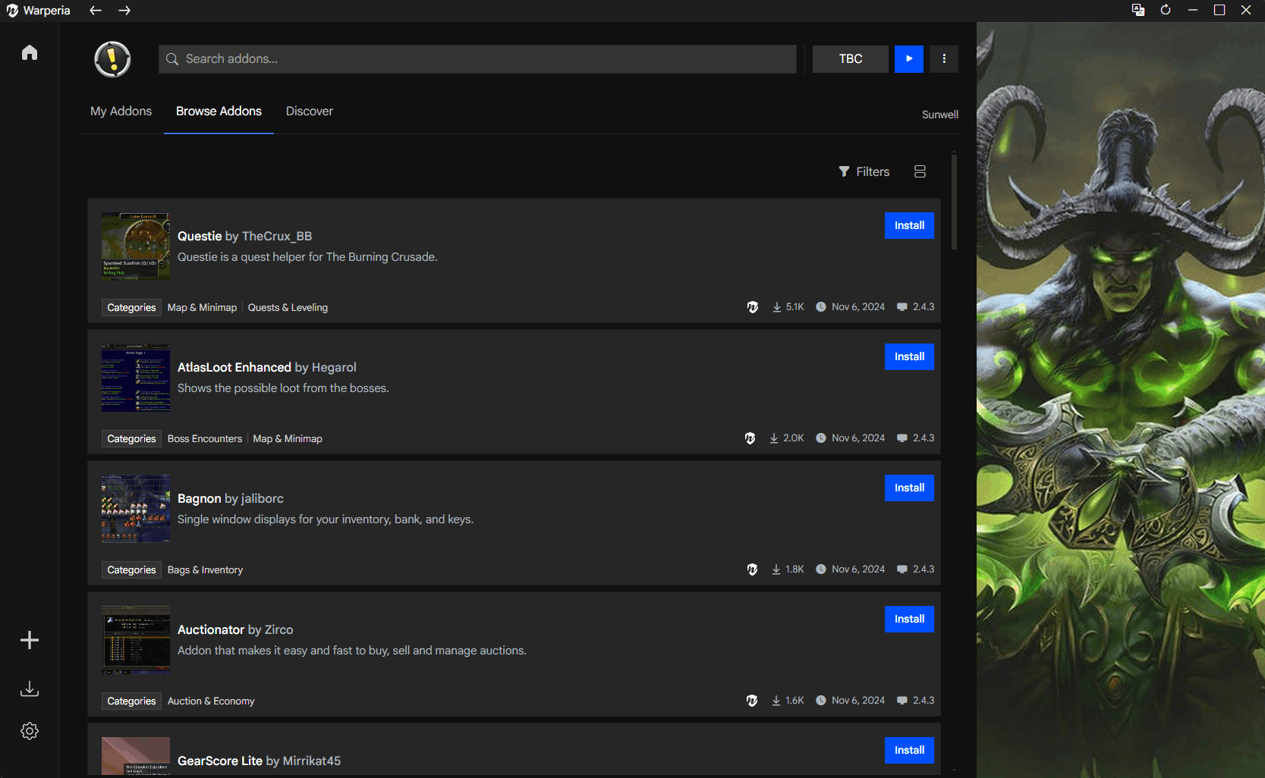Click Quests & Leveling category tag

point(288,308)
